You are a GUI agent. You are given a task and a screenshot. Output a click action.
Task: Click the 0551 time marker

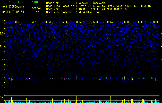(18, 22)
